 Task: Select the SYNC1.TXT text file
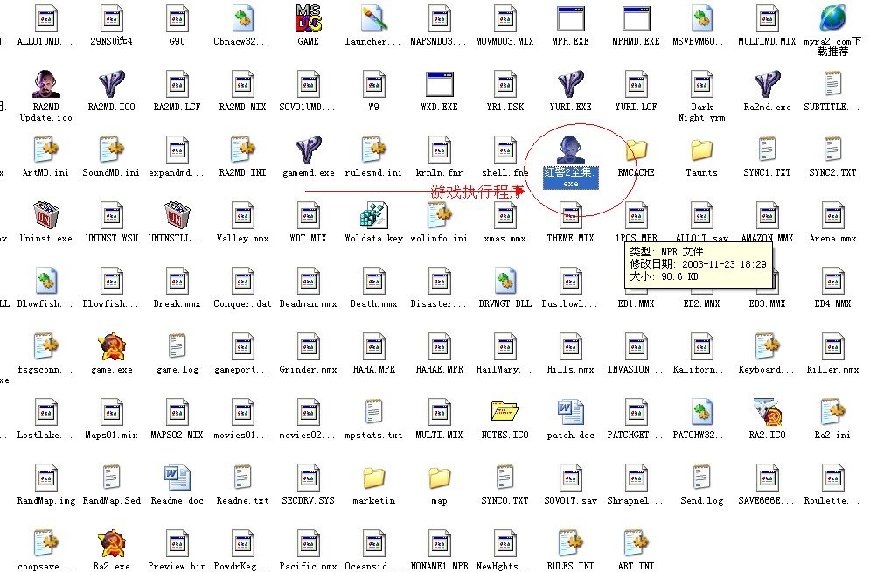[x=768, y=150]
